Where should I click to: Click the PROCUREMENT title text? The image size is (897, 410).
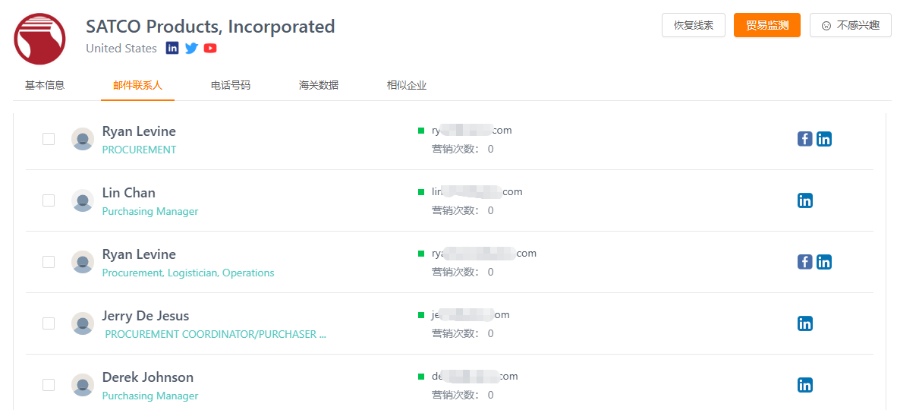coord(139,150)
